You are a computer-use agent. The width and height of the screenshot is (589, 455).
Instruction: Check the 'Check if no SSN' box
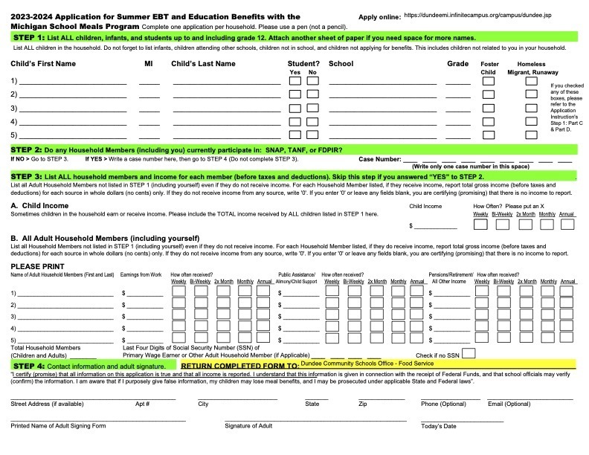click(x=469, y=353)
